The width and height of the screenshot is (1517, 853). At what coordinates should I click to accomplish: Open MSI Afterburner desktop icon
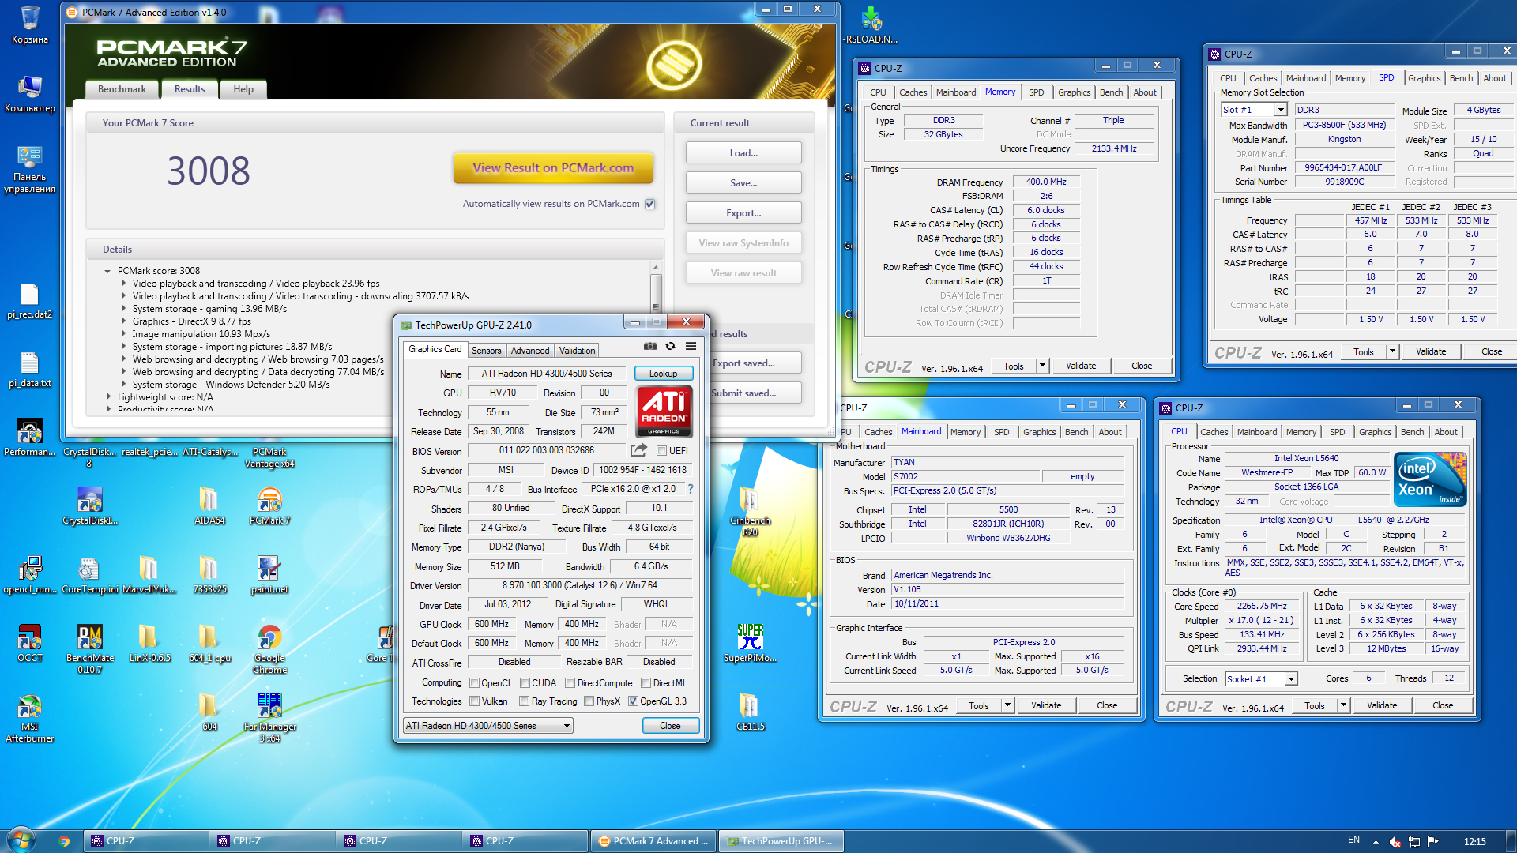30,718
